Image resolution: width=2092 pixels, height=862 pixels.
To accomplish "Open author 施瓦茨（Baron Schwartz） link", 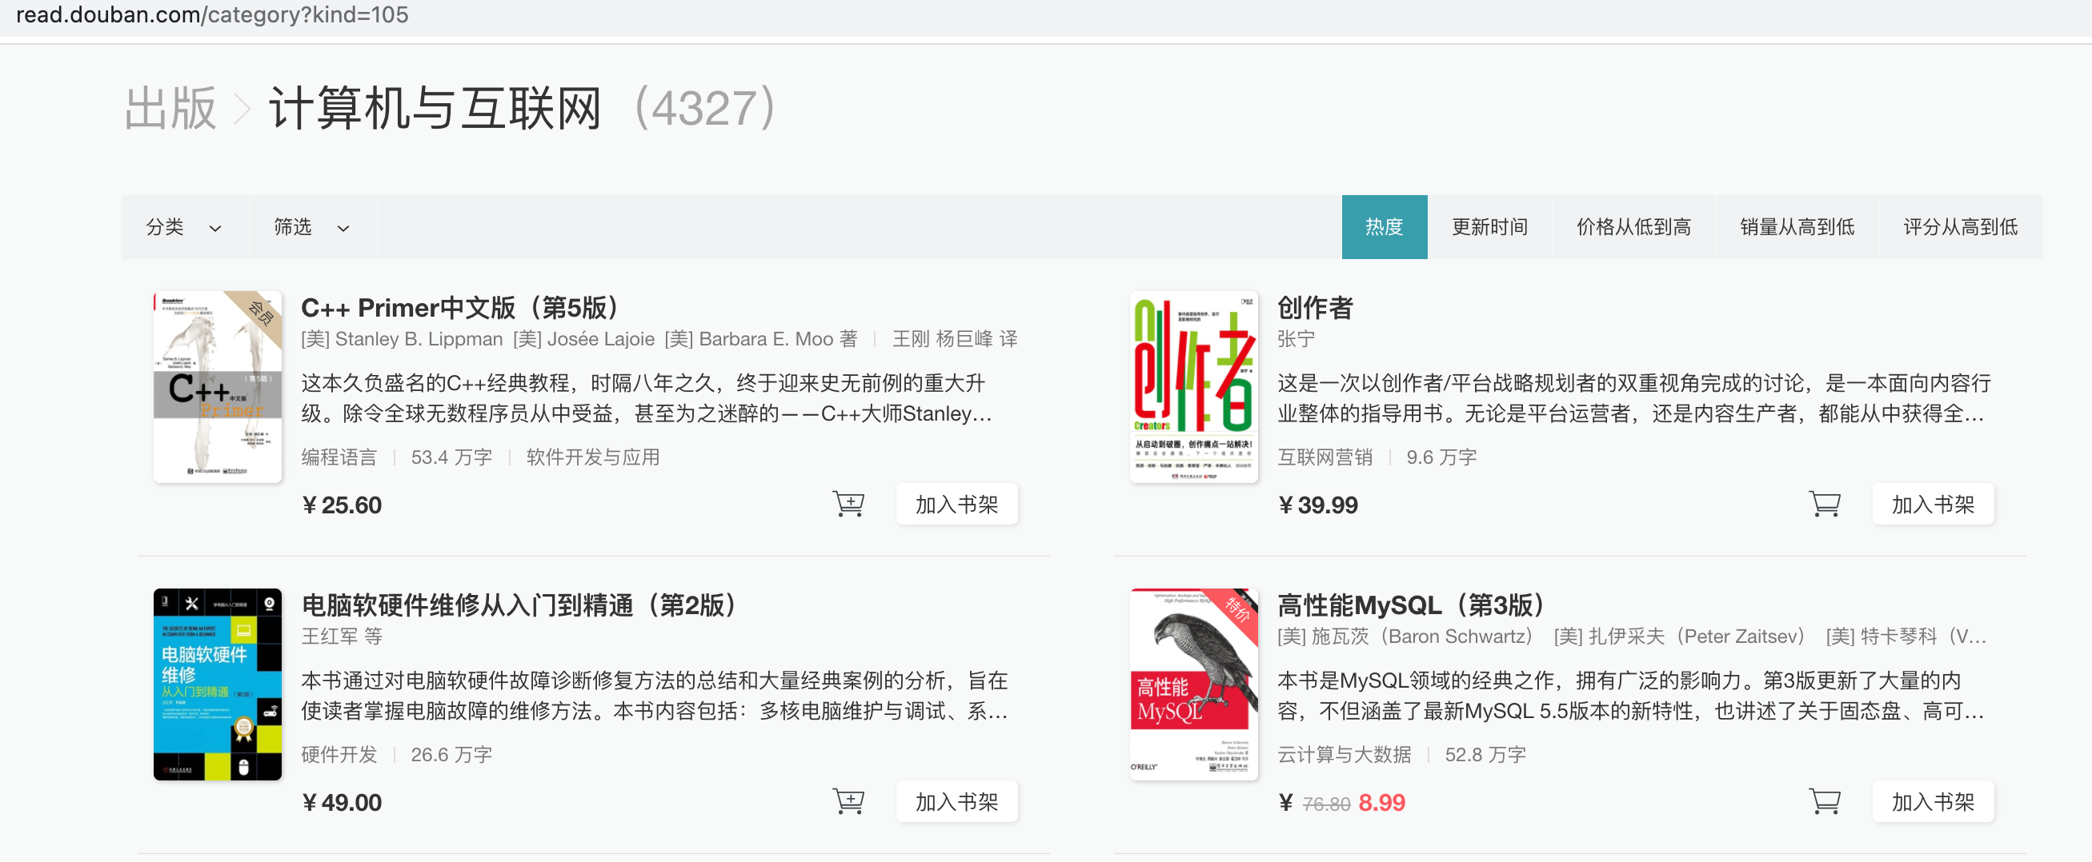I will 1406,637.
